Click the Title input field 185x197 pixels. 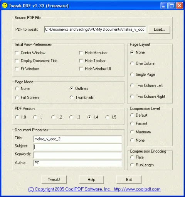tap(77, 139)
